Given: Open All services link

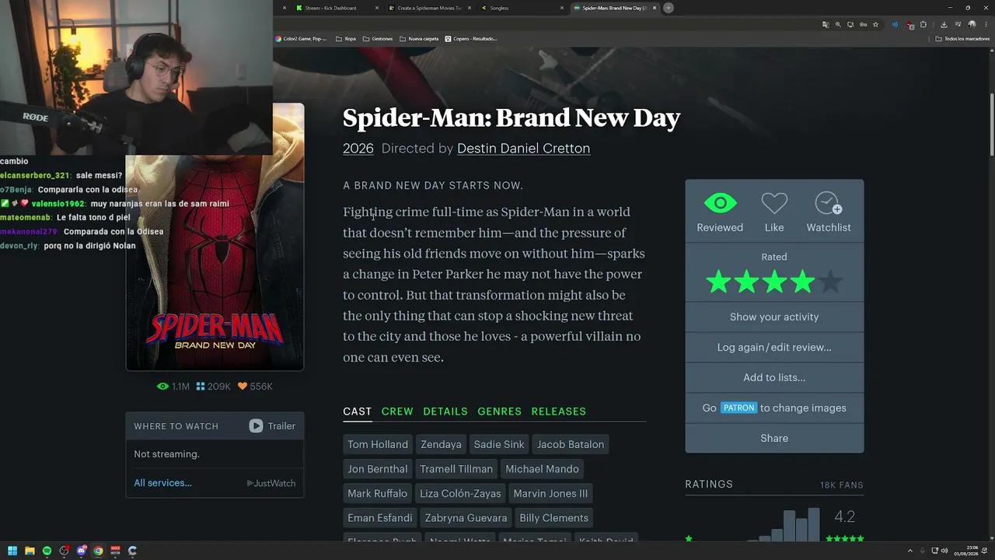Looking at the screenshot, I should click(162, 483).
